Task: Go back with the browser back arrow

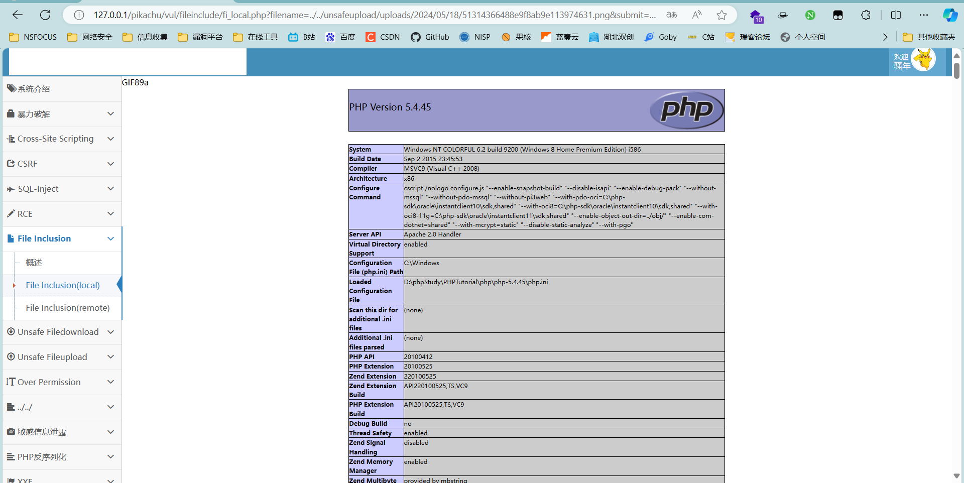Action: pos(18,15)
